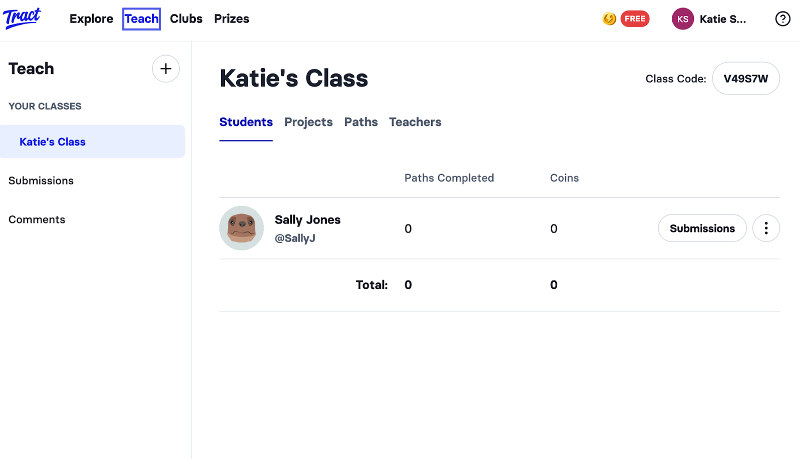801x459 pixels.
Task: Open the Teachers tab
Action: pyautogui.click(x=415, y=122)
